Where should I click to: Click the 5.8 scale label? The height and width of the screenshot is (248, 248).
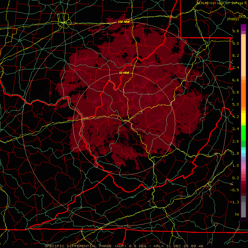(236, 92)
